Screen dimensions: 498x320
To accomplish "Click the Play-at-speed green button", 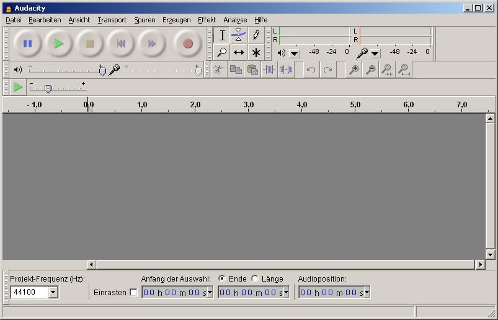I will coord(18,87).
